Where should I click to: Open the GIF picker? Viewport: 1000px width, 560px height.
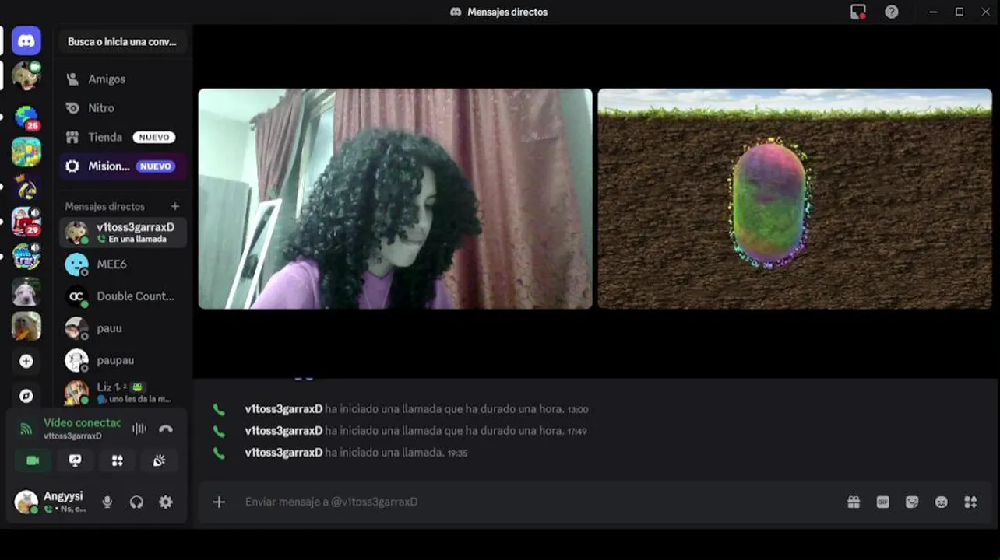click(882, 502)
